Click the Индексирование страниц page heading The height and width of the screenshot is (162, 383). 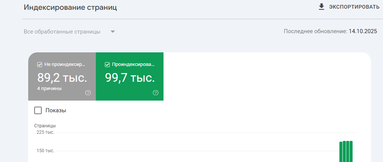[x=70, y=8]
